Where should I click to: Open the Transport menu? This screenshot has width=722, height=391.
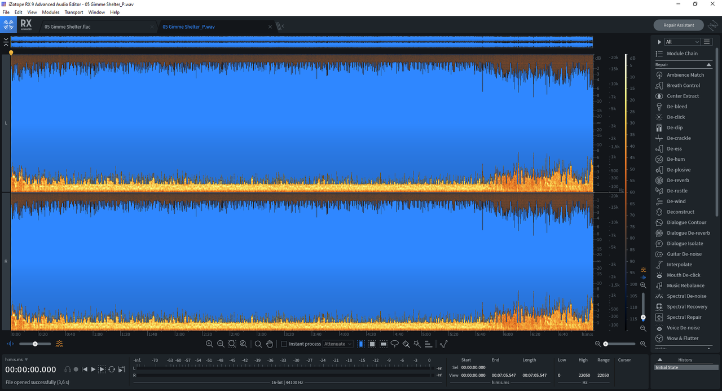(74, 12)
